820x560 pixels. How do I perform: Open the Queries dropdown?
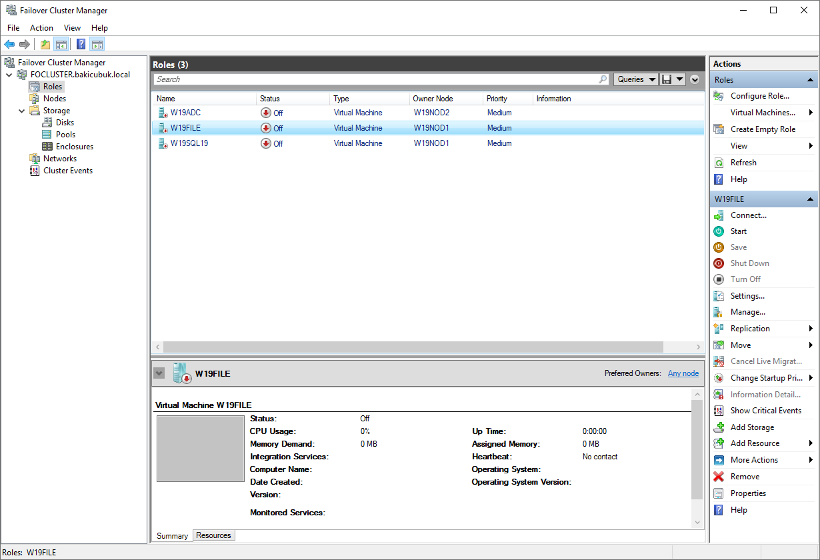pyautogui.click(x=636, y=79)
